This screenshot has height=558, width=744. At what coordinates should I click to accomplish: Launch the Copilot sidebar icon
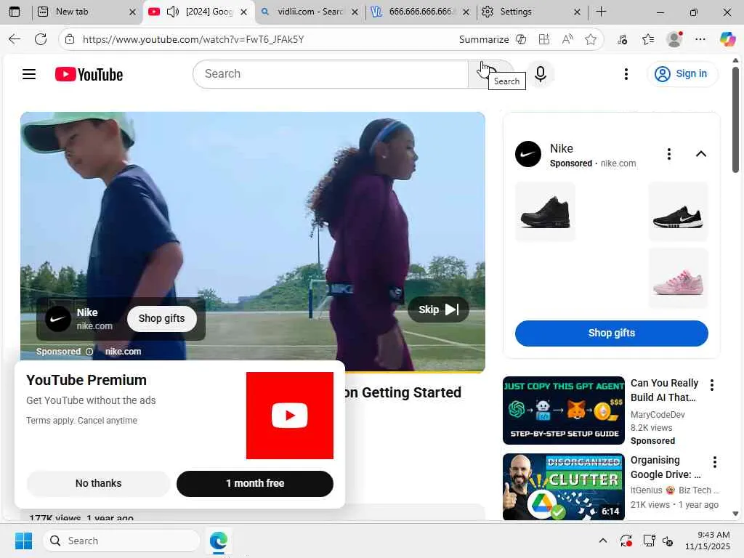tap(727, 39)
